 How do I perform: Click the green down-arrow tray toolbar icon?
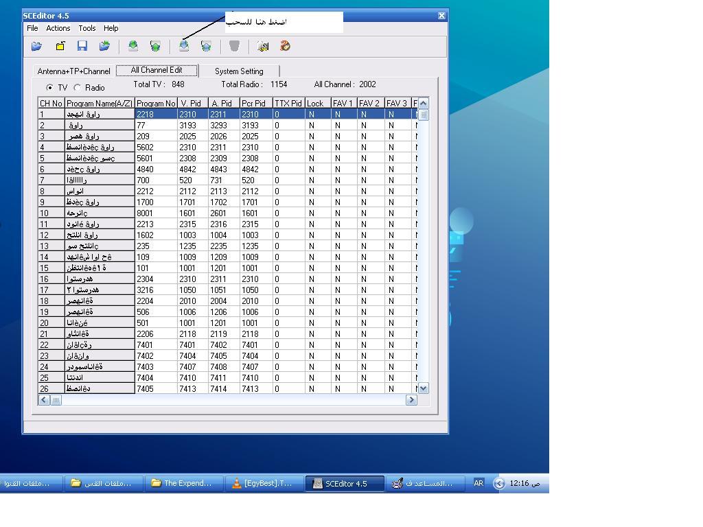tap(133, 46)
